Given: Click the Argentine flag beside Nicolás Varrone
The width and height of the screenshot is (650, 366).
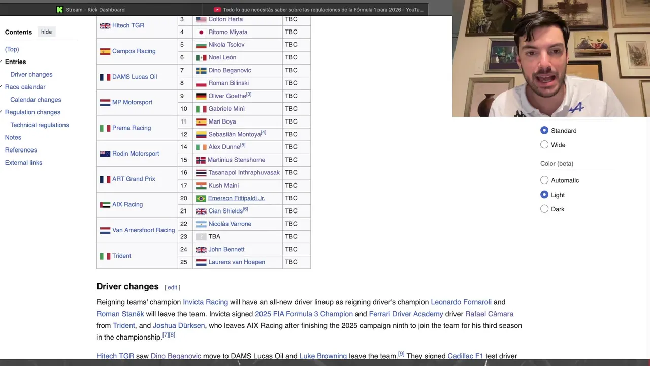Looking at the screenshot, I should (201, 224).
